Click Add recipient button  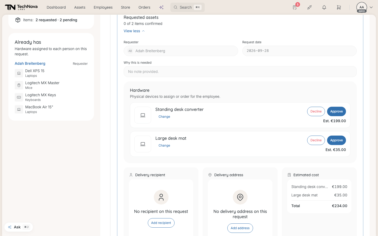click(x=161, y=223)
